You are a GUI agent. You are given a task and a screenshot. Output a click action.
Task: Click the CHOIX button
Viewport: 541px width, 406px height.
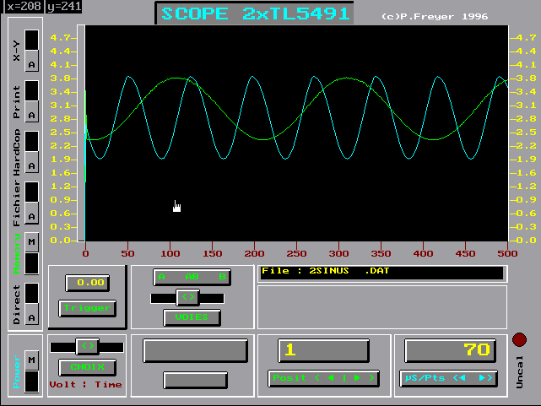coord(87,367)
